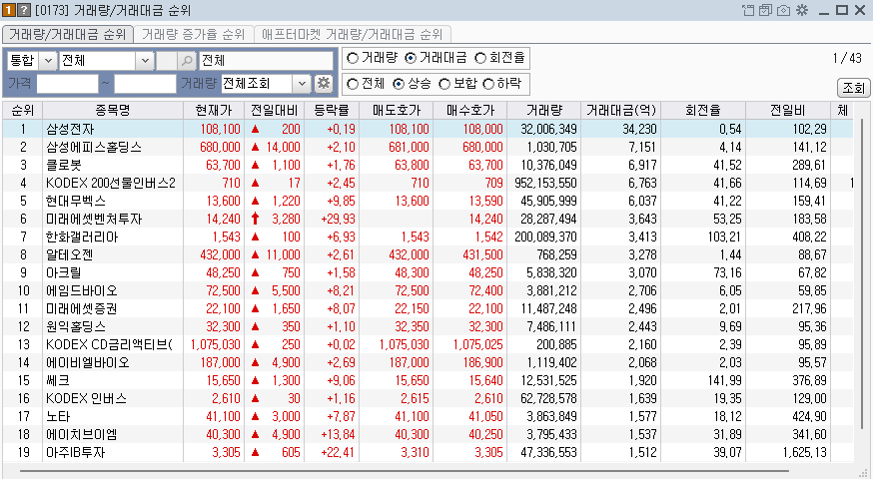Switch to 거래량/거래대금 순위 tab
This screenshot has width=873, height=479.
pyautogui.click(x=67, y=35)
